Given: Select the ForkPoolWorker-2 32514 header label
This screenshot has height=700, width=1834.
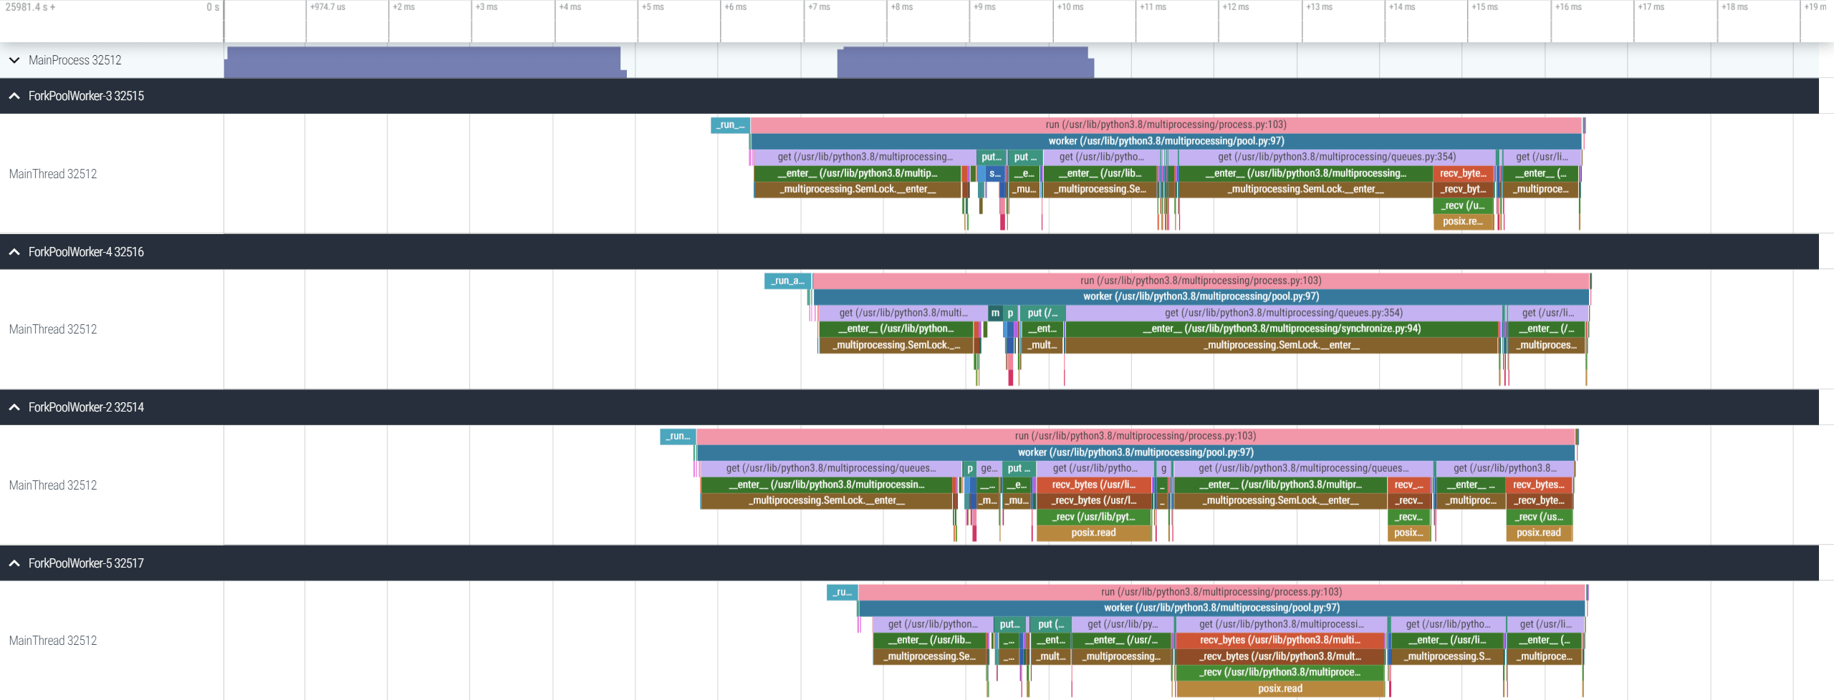Looking at the screenshot, I should click(86, 407).
